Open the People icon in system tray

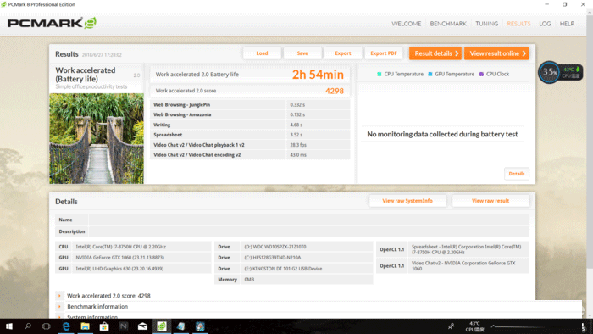point(452,326)
